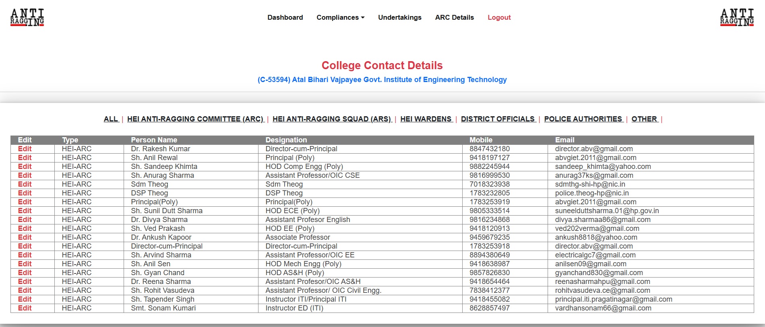Select the District Officials filter
765x327 pixels.
click(498, 119)
